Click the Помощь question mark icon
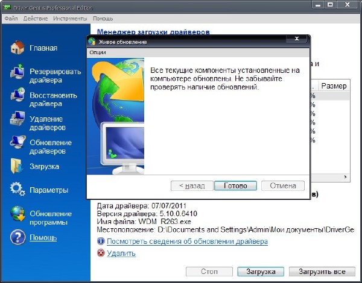The height and width of the screenshot is (283, 362). pyautogui.click(x=17, y=238)
